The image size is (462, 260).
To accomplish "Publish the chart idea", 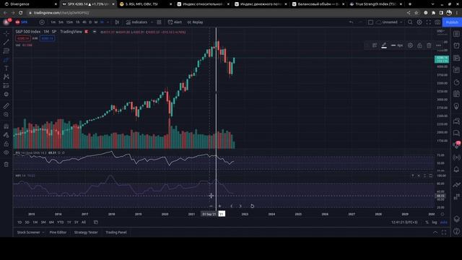I will pos(452,22).
